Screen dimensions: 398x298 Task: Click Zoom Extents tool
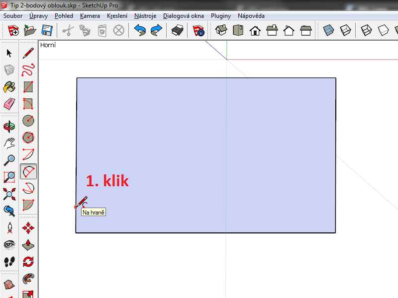click(9, 194)
